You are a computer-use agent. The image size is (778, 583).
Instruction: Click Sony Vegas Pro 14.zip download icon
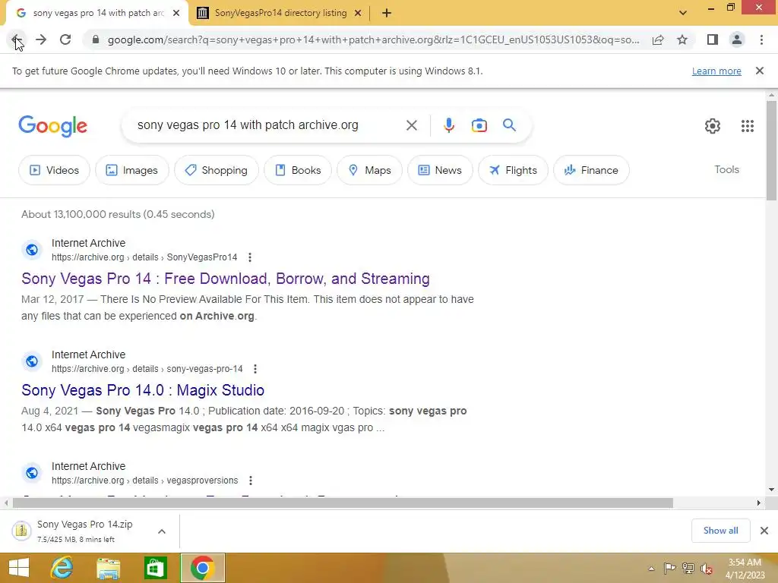click(x=21, y=531)
